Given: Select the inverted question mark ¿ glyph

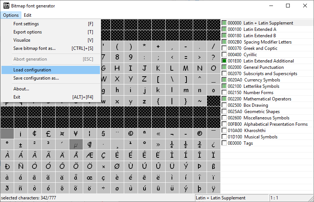Looking at the screenshot, I should 213,144.
